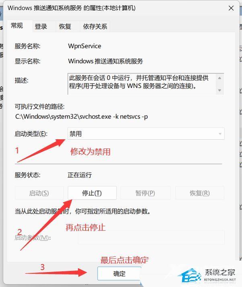Click the 暂停(P) button

[145, 193]
